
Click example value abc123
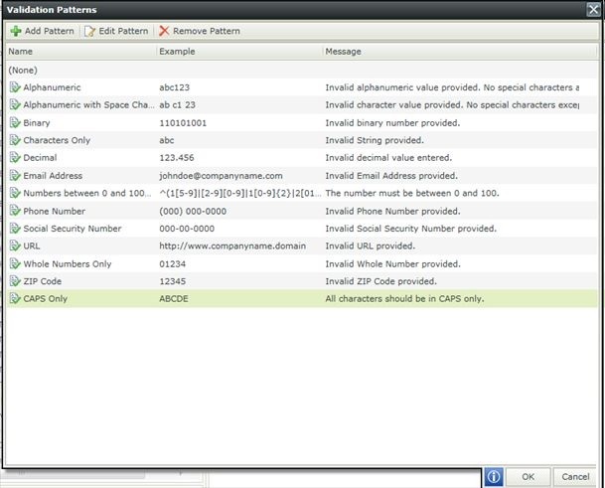(175, 87)
